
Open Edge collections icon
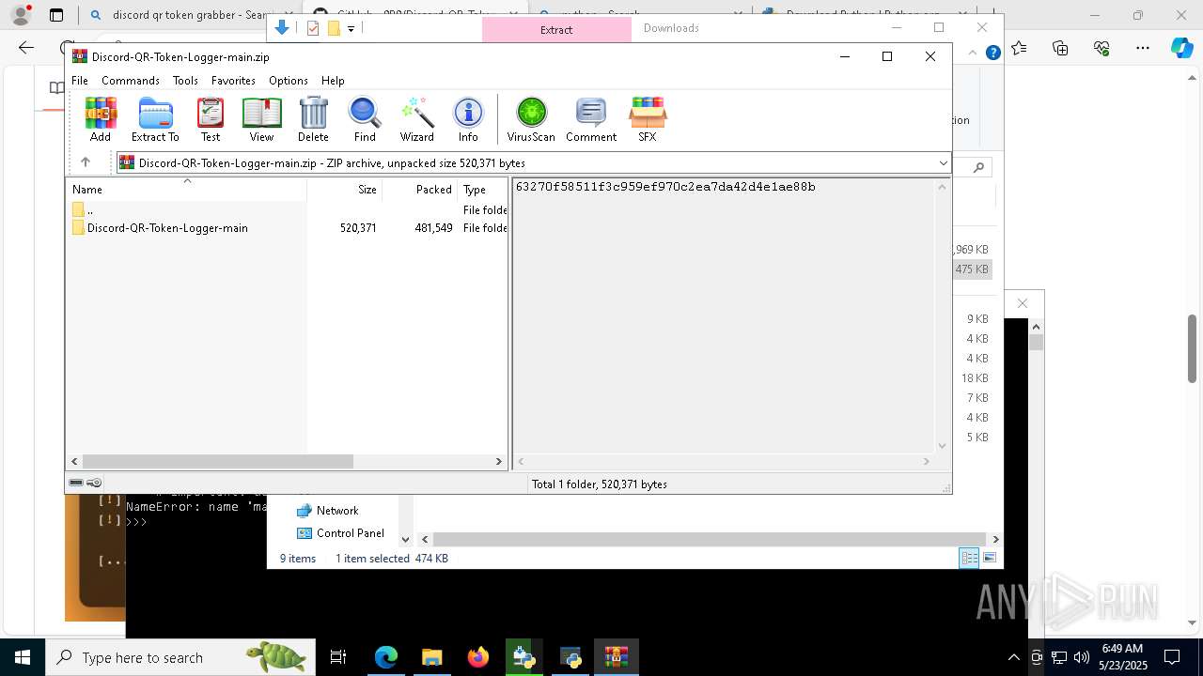[1060, 48]
